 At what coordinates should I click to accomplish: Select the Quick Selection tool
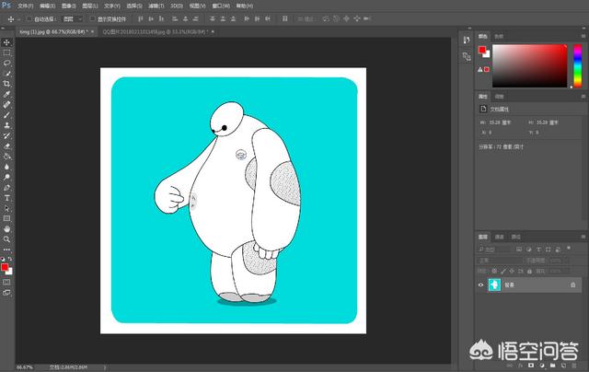click(x=6, y=74)
